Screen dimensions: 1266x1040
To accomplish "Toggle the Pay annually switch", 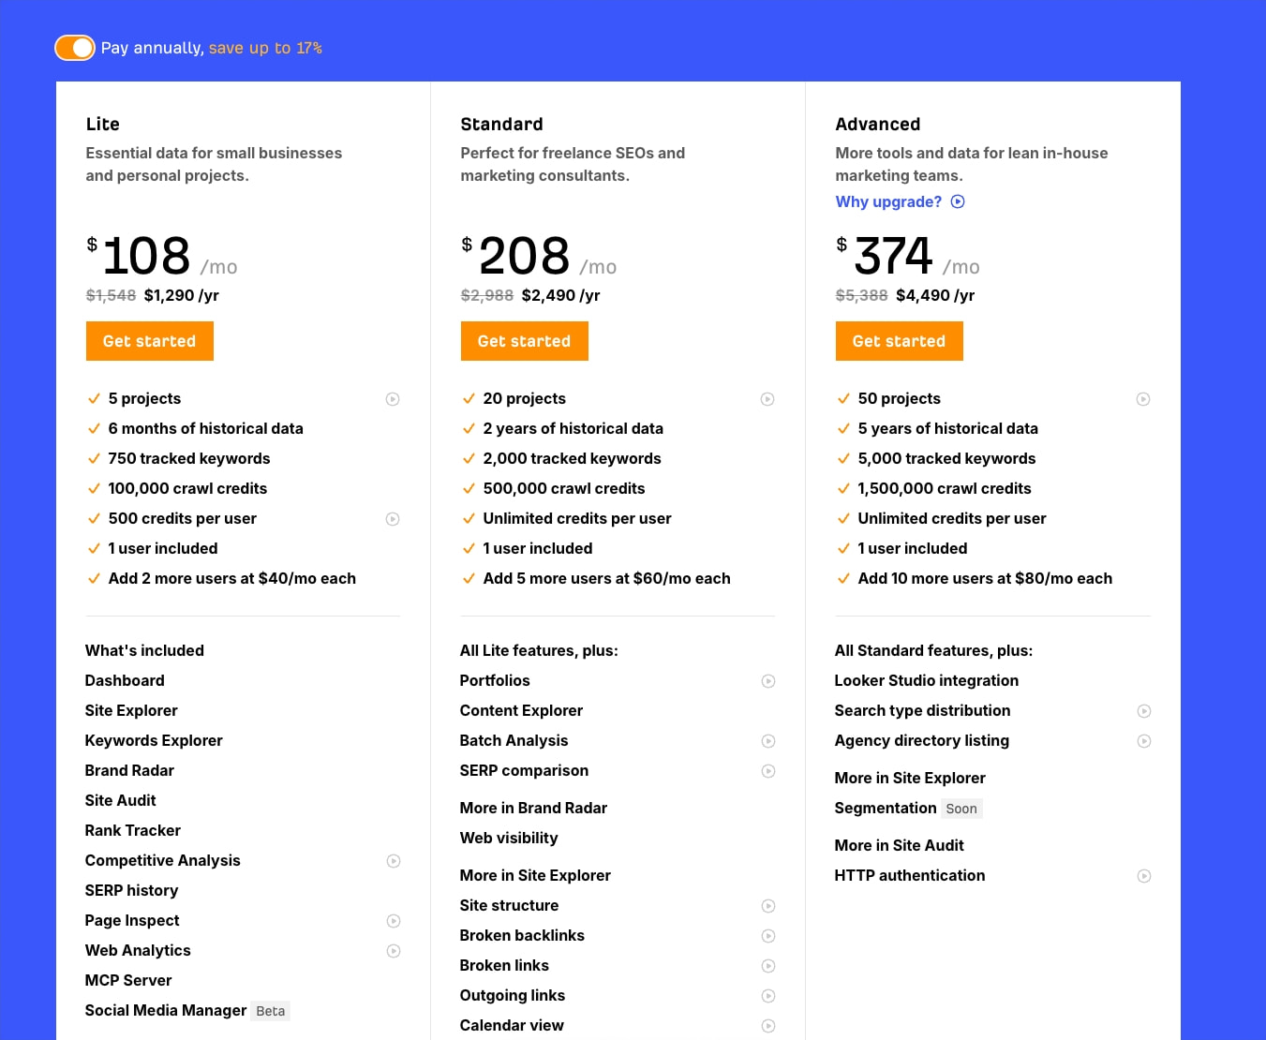I will (x=75, y=48).
